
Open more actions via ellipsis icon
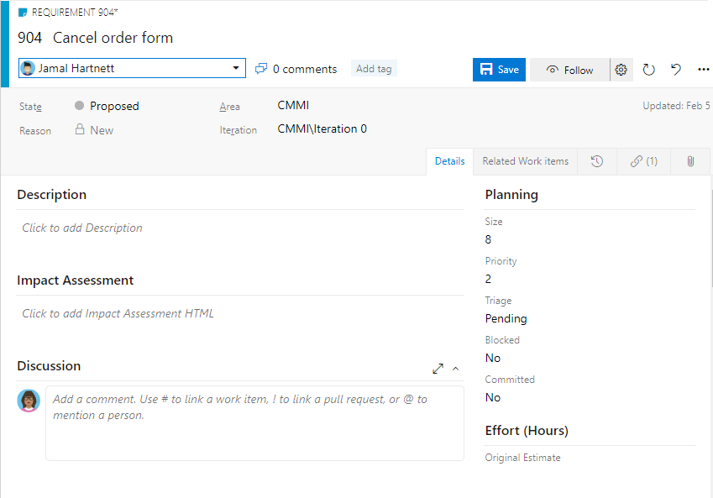tap(703, 70)
